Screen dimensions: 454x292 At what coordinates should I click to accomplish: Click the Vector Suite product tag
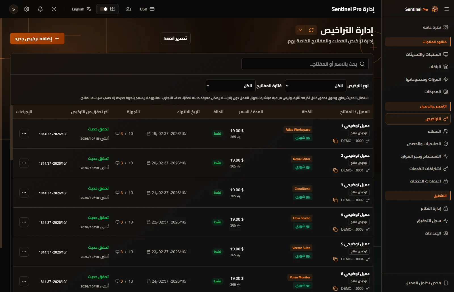301,248
